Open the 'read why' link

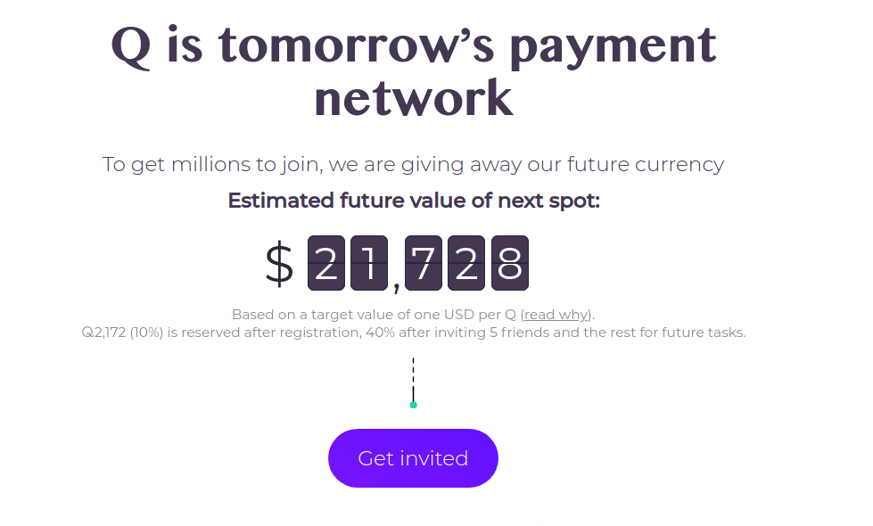point(556,315)
